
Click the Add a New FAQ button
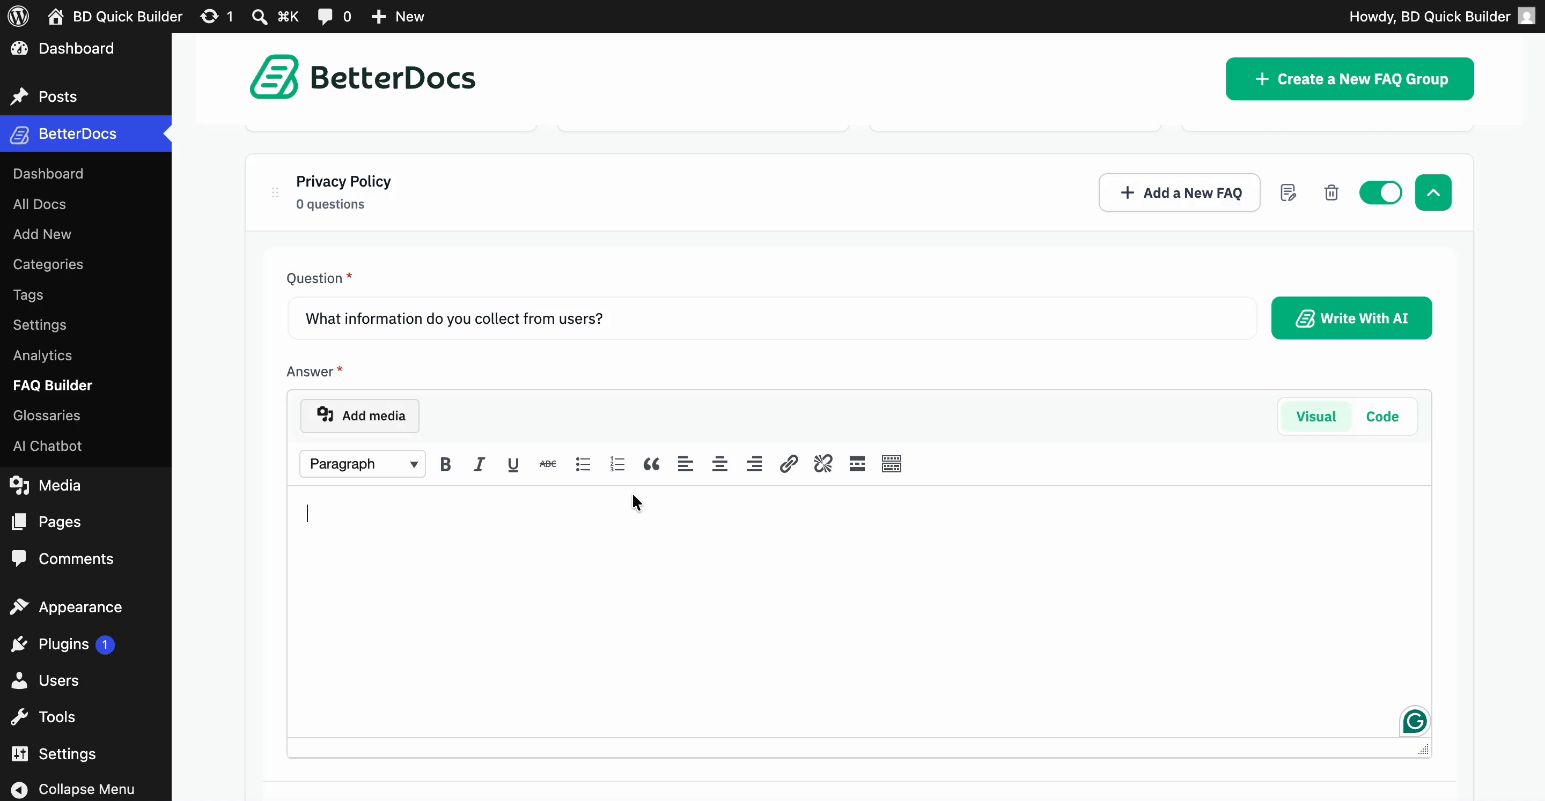coord(1179,192)
